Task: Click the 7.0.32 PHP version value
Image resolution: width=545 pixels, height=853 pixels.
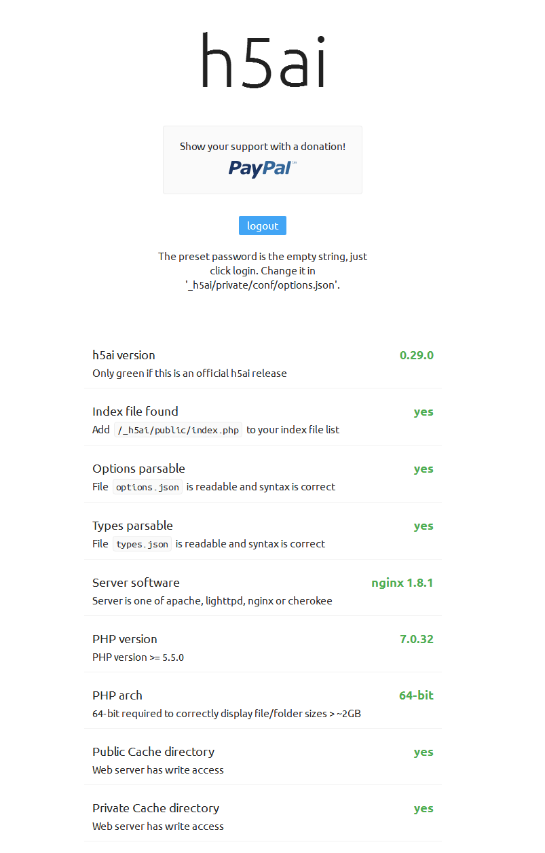Action: pos(416,639)
